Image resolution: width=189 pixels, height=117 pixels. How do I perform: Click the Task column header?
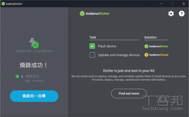coord(93,37)
